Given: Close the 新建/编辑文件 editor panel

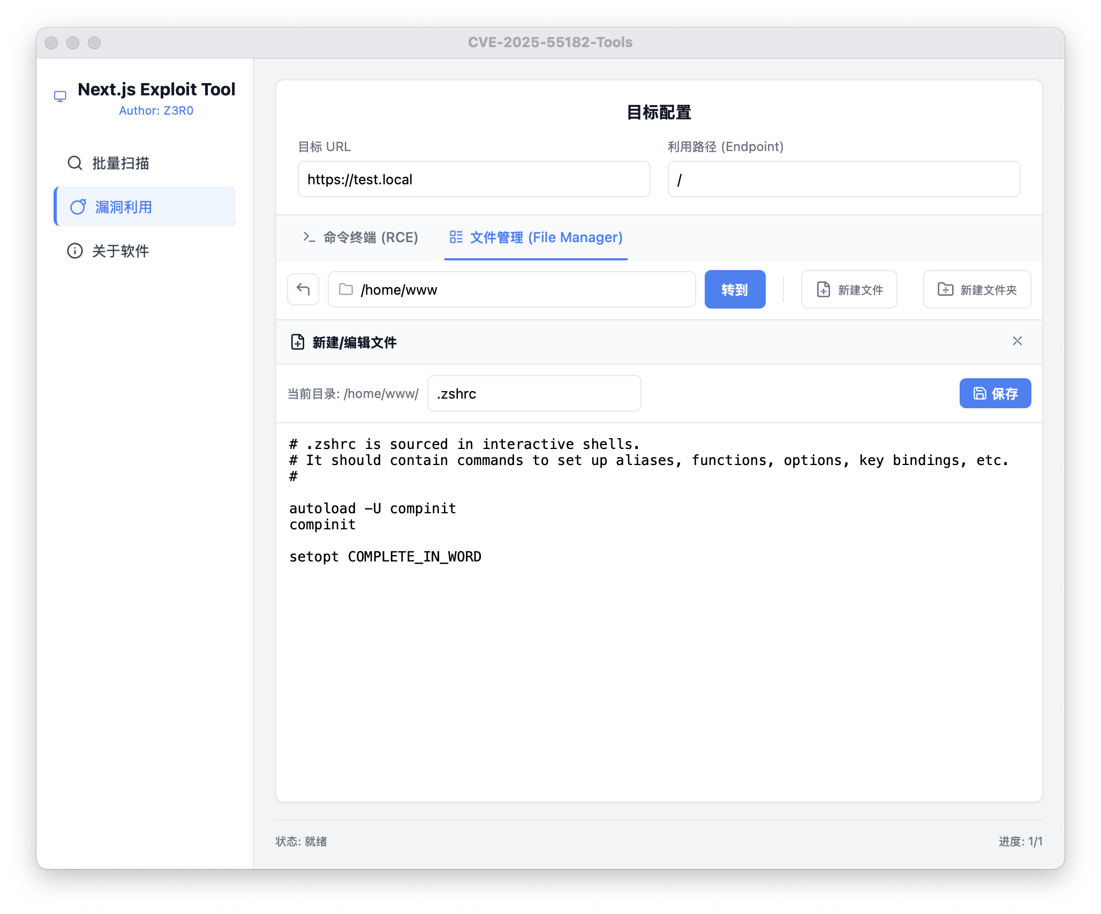Looking at the screenshot, I should (1017, 341).
